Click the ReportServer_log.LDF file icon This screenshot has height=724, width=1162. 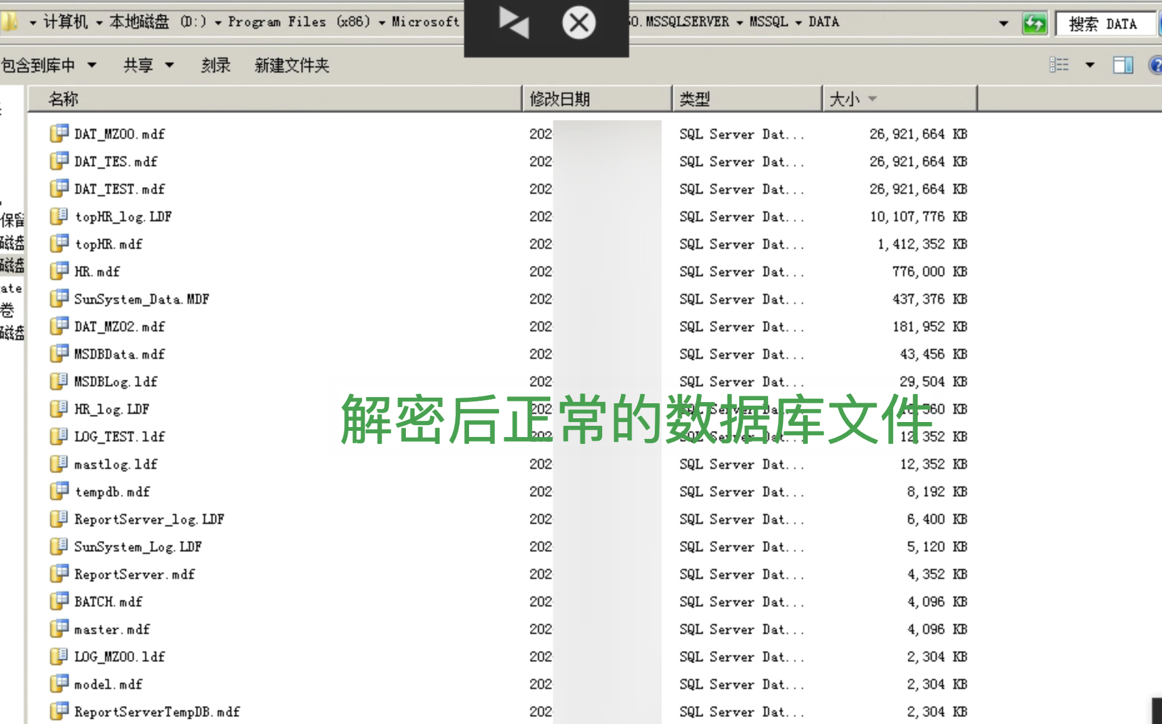coord(59,518)
